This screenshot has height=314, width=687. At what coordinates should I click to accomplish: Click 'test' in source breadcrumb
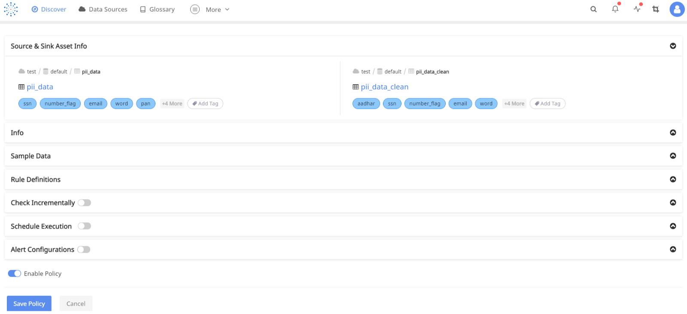click(x=32, y=72)
